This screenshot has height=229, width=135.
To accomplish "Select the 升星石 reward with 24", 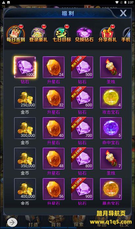I will click(54, 67).
